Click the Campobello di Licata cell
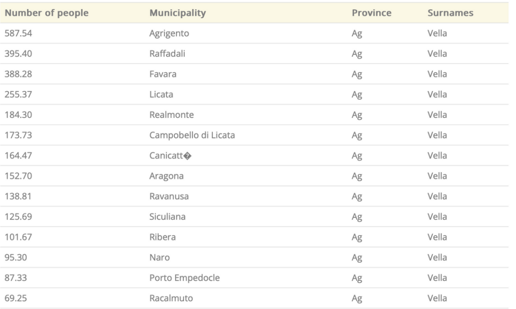This screenshot has width=516, height=309. click(x=192, y=135)
